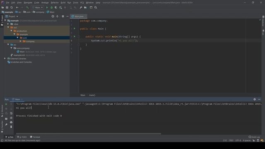Image resolution: width=265 pixels, height=149 pixels.
Task: Click the Main class breadcrumb in navigation bar
Action: tap(51, 12)
